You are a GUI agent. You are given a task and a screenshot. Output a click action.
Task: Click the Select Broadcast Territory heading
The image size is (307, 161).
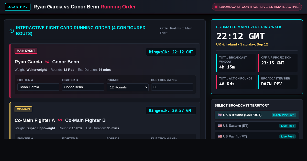(242, 105)
